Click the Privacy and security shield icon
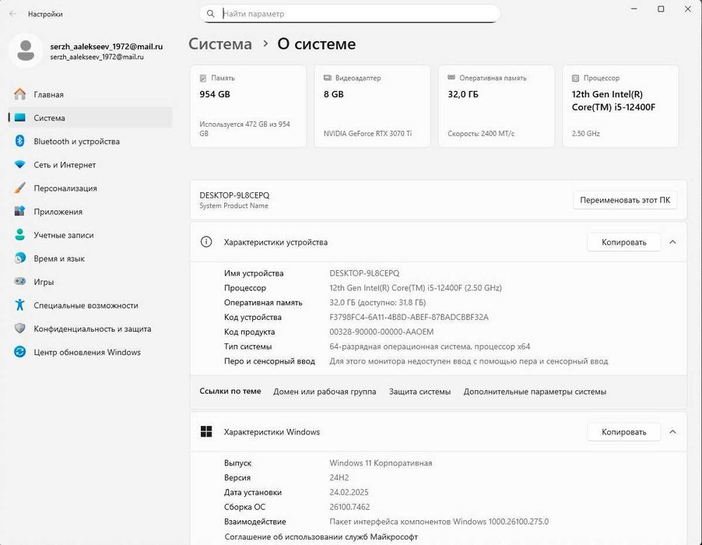The height and width of the screenshot is (545, 702). click(x=20, y=329)
